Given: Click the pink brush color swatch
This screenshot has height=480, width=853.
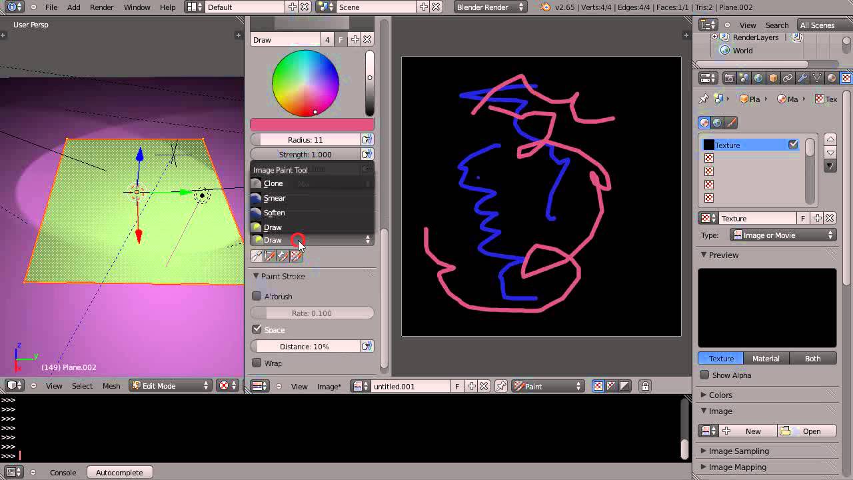Looking at the screenshot, I should coord(312,125).
